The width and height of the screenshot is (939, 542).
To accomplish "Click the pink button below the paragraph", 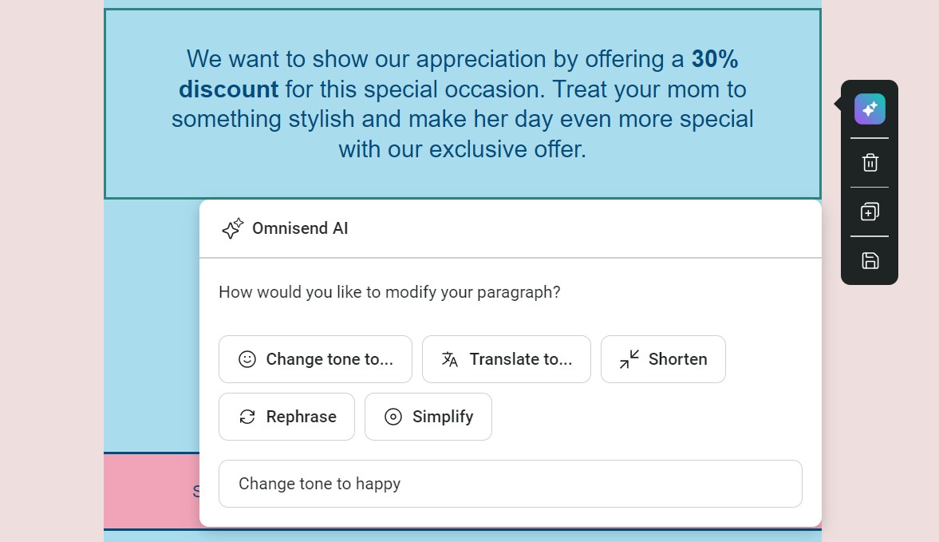I will (152, 490).
